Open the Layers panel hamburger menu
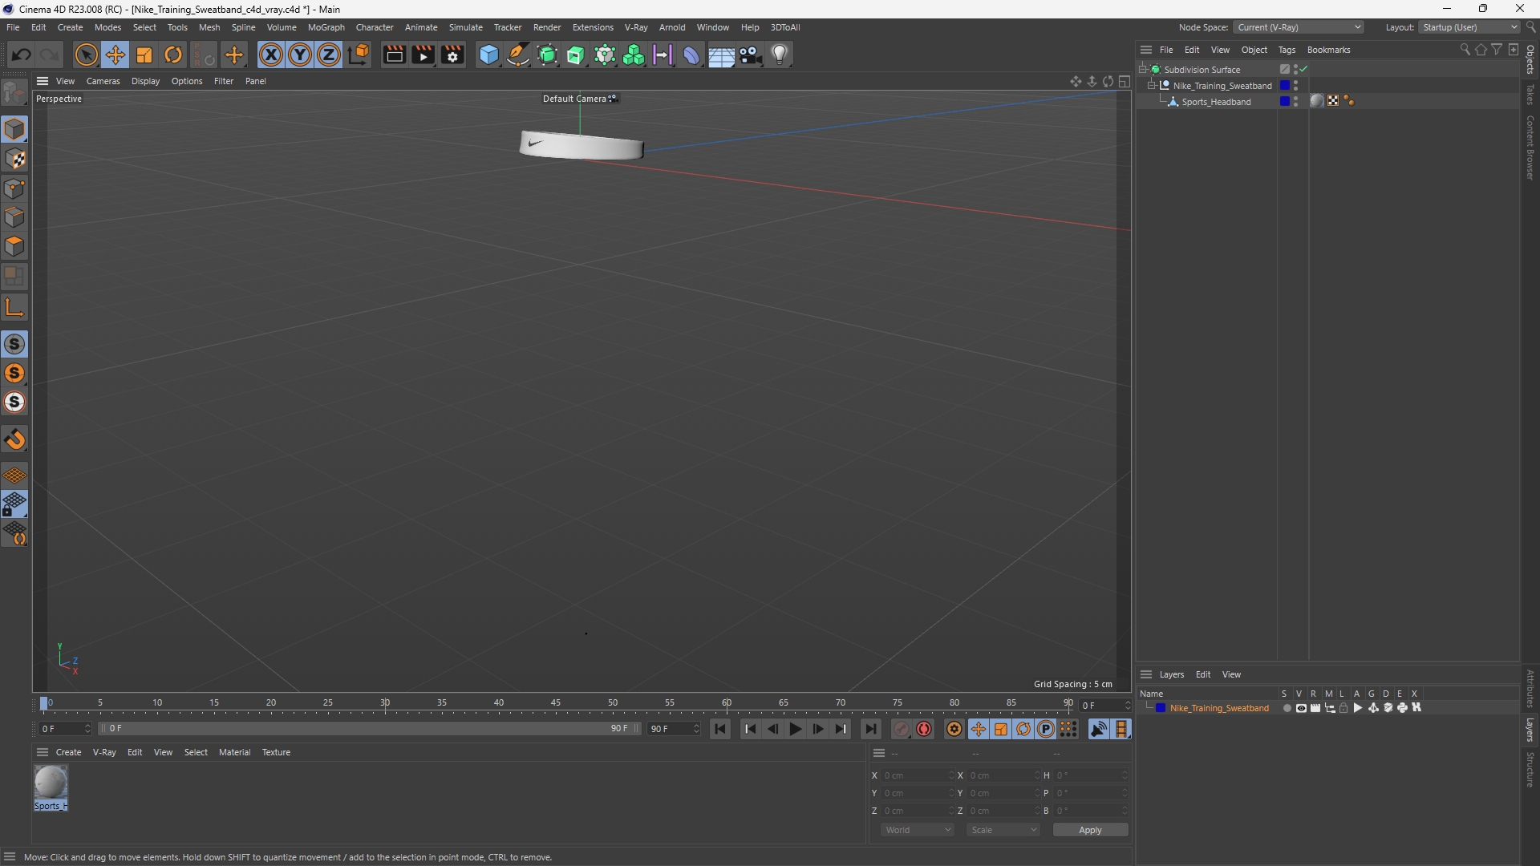 tap(1146, 674)
